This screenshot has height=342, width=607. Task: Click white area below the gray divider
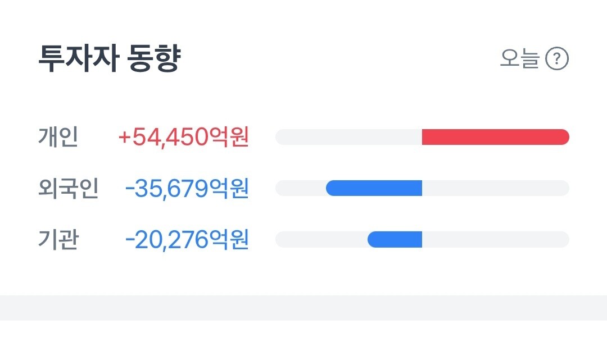pos(303,331)
